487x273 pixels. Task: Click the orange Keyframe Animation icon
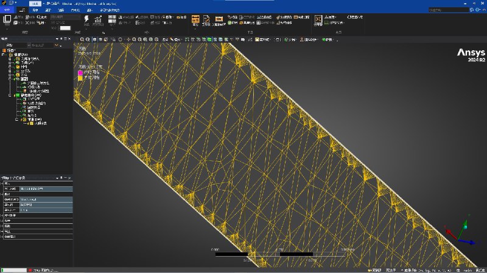pos(219,19)
